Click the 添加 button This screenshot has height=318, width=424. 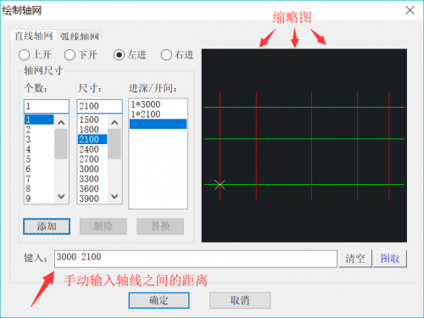point(47,226)
